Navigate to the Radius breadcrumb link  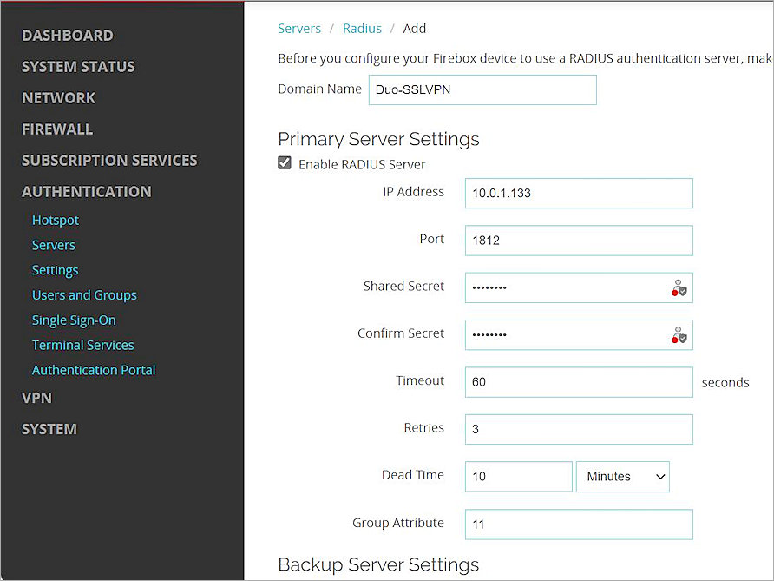tap(362, 28)
